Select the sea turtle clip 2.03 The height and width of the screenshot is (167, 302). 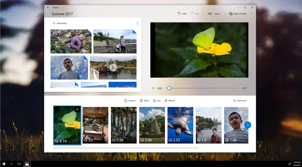180,125
